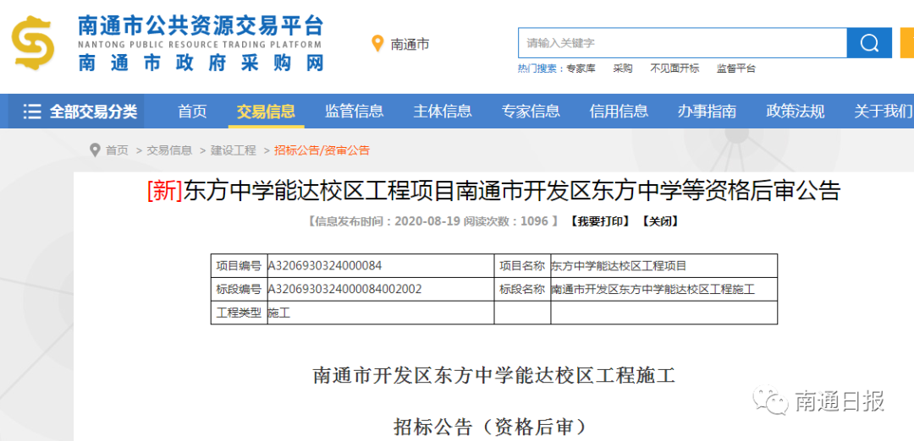Go to the 主体信息 tab
The image size is (914, 441).
tap(443, 112)
